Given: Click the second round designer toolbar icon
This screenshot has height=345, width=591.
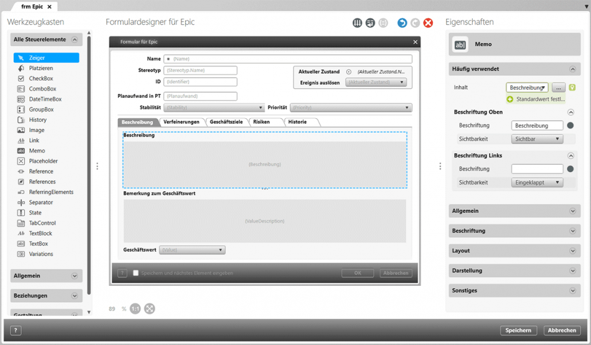Looking at the screenshot, I should coord(370,23).
